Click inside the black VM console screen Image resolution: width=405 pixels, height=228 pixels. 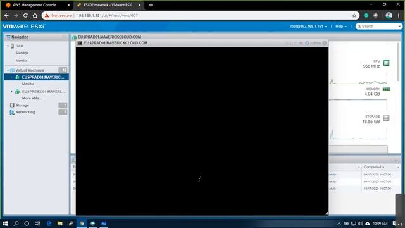pyautogui.click(x=202, y=131)
